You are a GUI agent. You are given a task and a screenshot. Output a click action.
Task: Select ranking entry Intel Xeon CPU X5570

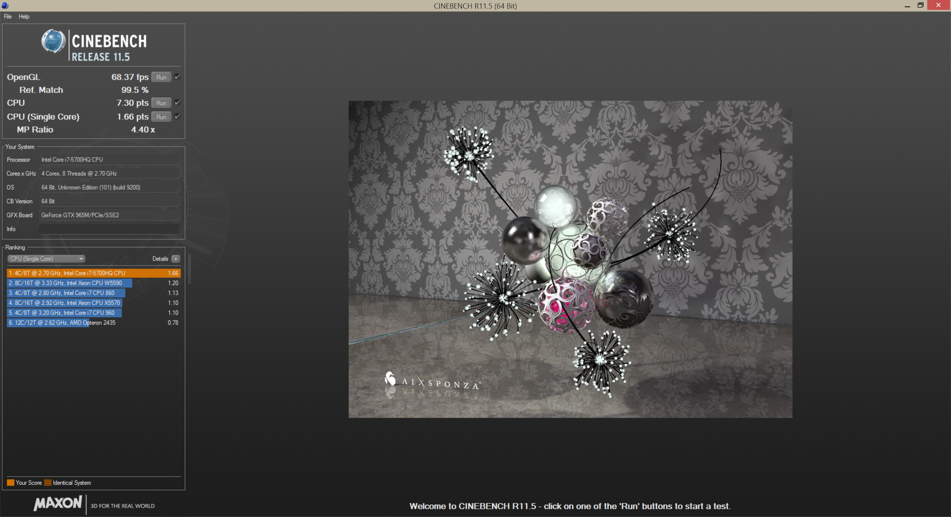pos(94,303)
